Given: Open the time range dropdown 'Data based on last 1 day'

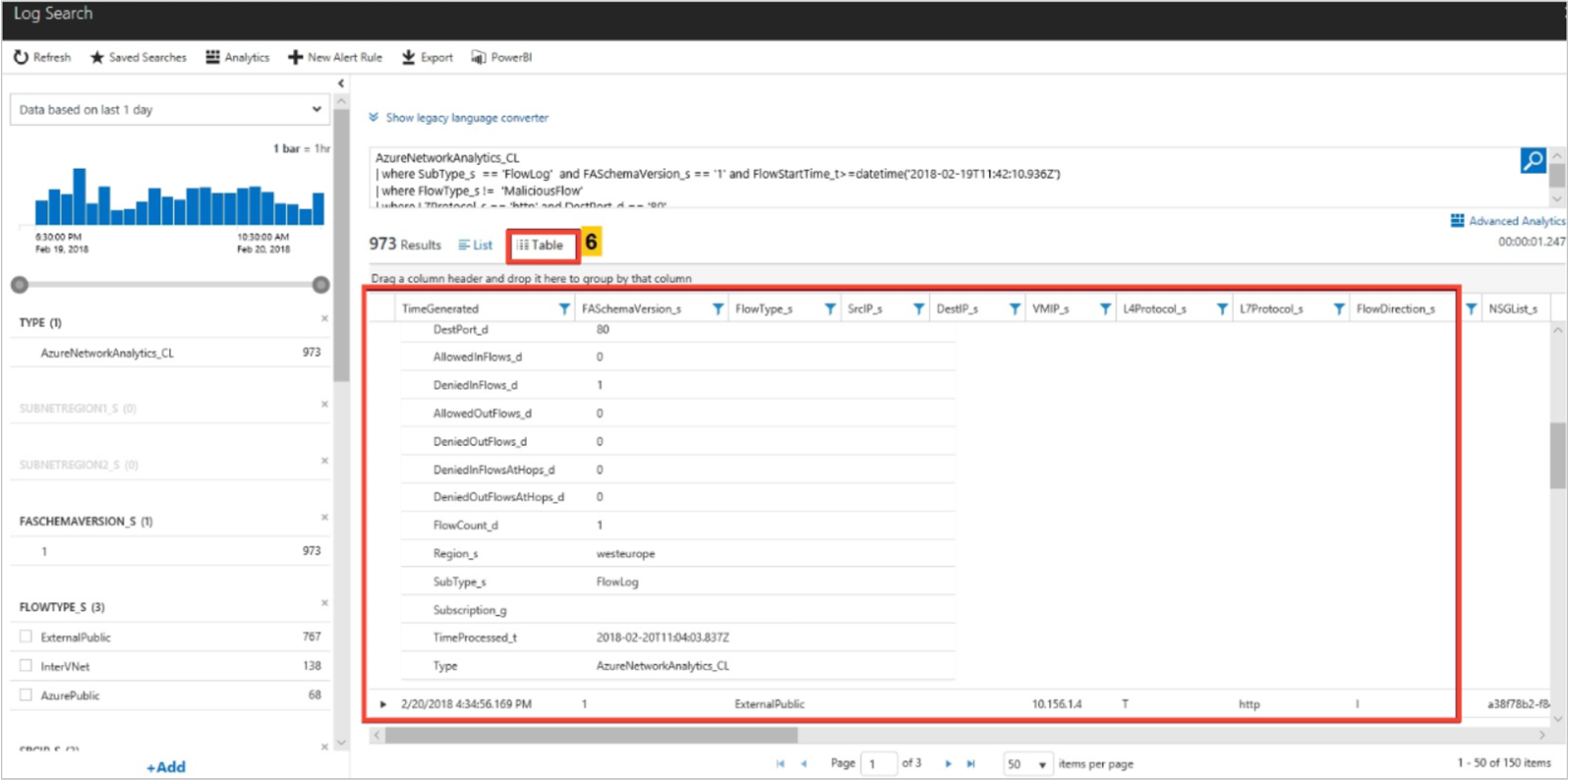Looking at the screenshot, I should (169, 110).
